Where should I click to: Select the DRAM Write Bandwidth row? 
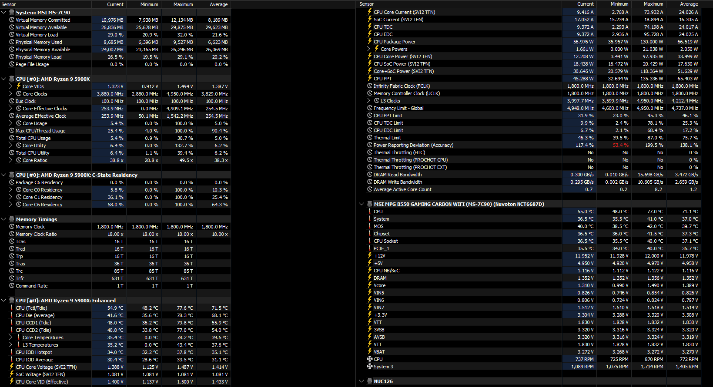click(529, 182)
